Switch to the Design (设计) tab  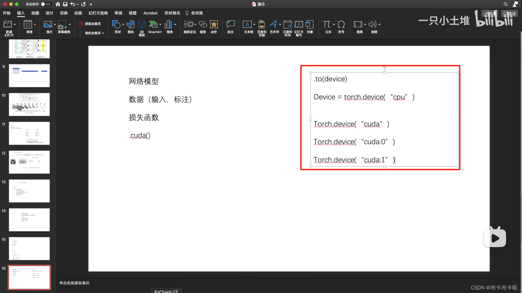tap(49, 13)
